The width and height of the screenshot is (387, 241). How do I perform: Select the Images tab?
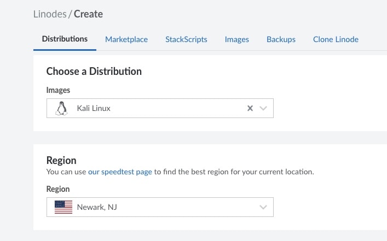point(236,39)
